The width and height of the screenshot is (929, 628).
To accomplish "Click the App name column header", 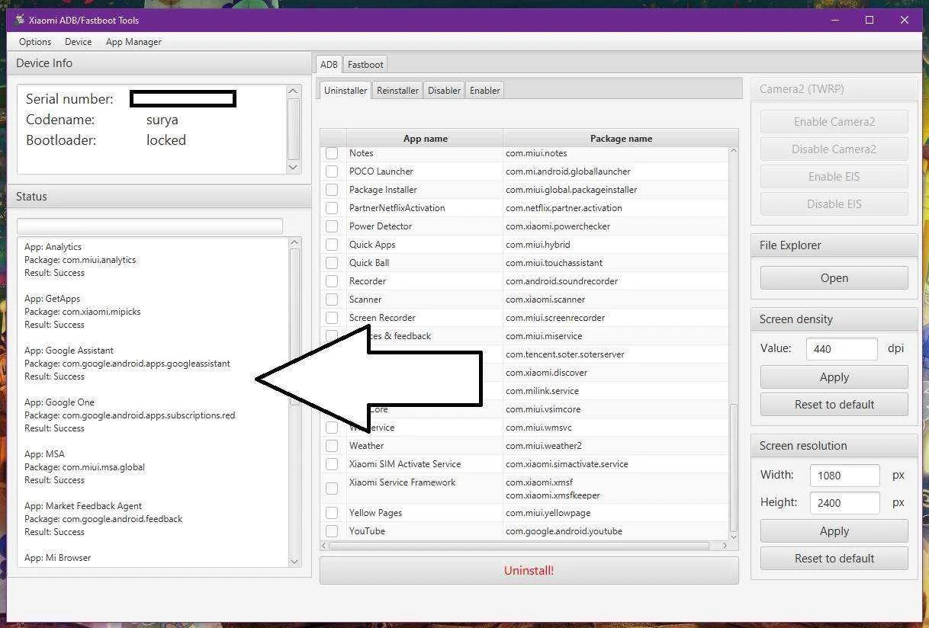I will click(x=425, y=138).
